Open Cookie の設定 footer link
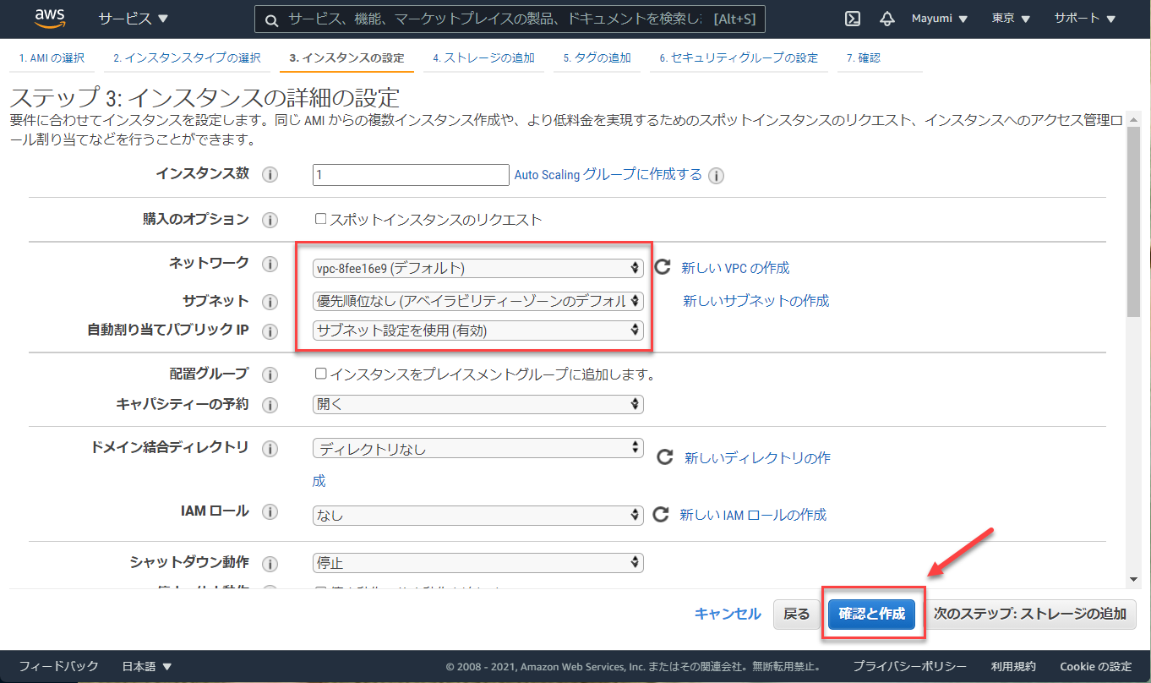This screenshot has height=683, width=1151. tap(1096, 666)
